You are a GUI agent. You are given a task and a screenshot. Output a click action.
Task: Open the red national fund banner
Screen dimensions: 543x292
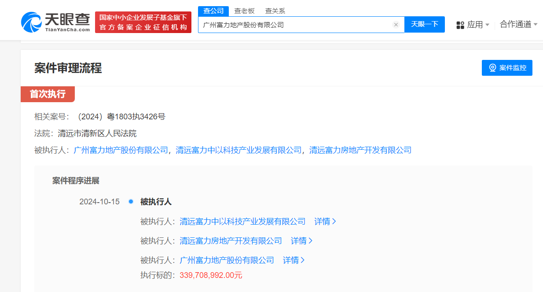pos(143,22)
